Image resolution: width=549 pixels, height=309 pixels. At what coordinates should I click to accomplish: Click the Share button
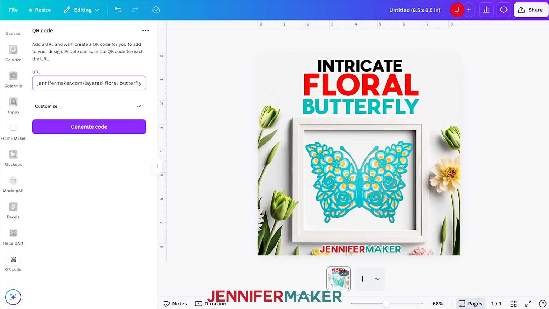pyautogui.click(x=531, y=10)
